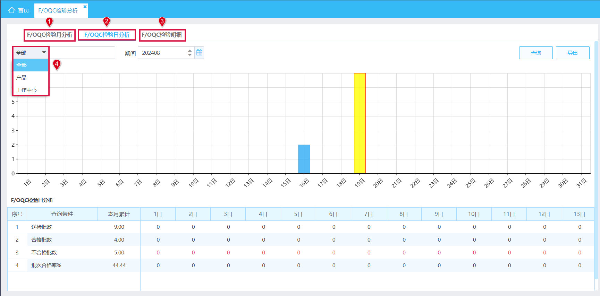Select highlighted 全部 option in list
The height and width of the screenshot is (296, 600).
tap(31, 65)
